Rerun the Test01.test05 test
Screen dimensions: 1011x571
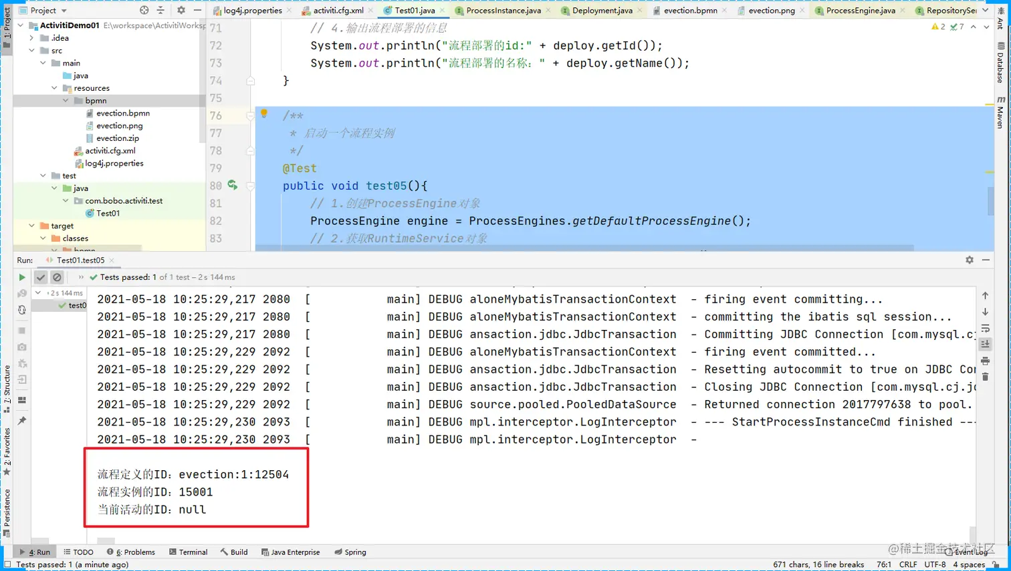(22, 277)
